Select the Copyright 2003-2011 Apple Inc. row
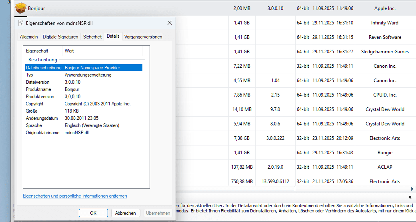416x222 pixels. tap(84, 104)
